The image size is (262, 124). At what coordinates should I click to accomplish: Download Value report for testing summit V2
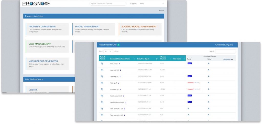point(209,102)
